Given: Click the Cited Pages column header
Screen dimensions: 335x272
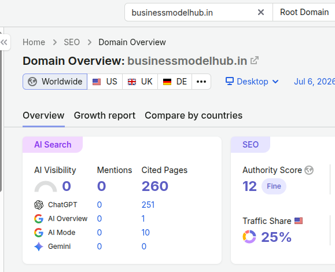Looking at the screenshot, I should click(x=164, y=170).
